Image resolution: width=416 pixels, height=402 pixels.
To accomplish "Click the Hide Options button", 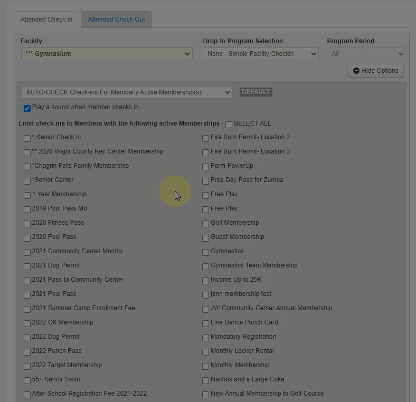I will click(x=375, y=71).
